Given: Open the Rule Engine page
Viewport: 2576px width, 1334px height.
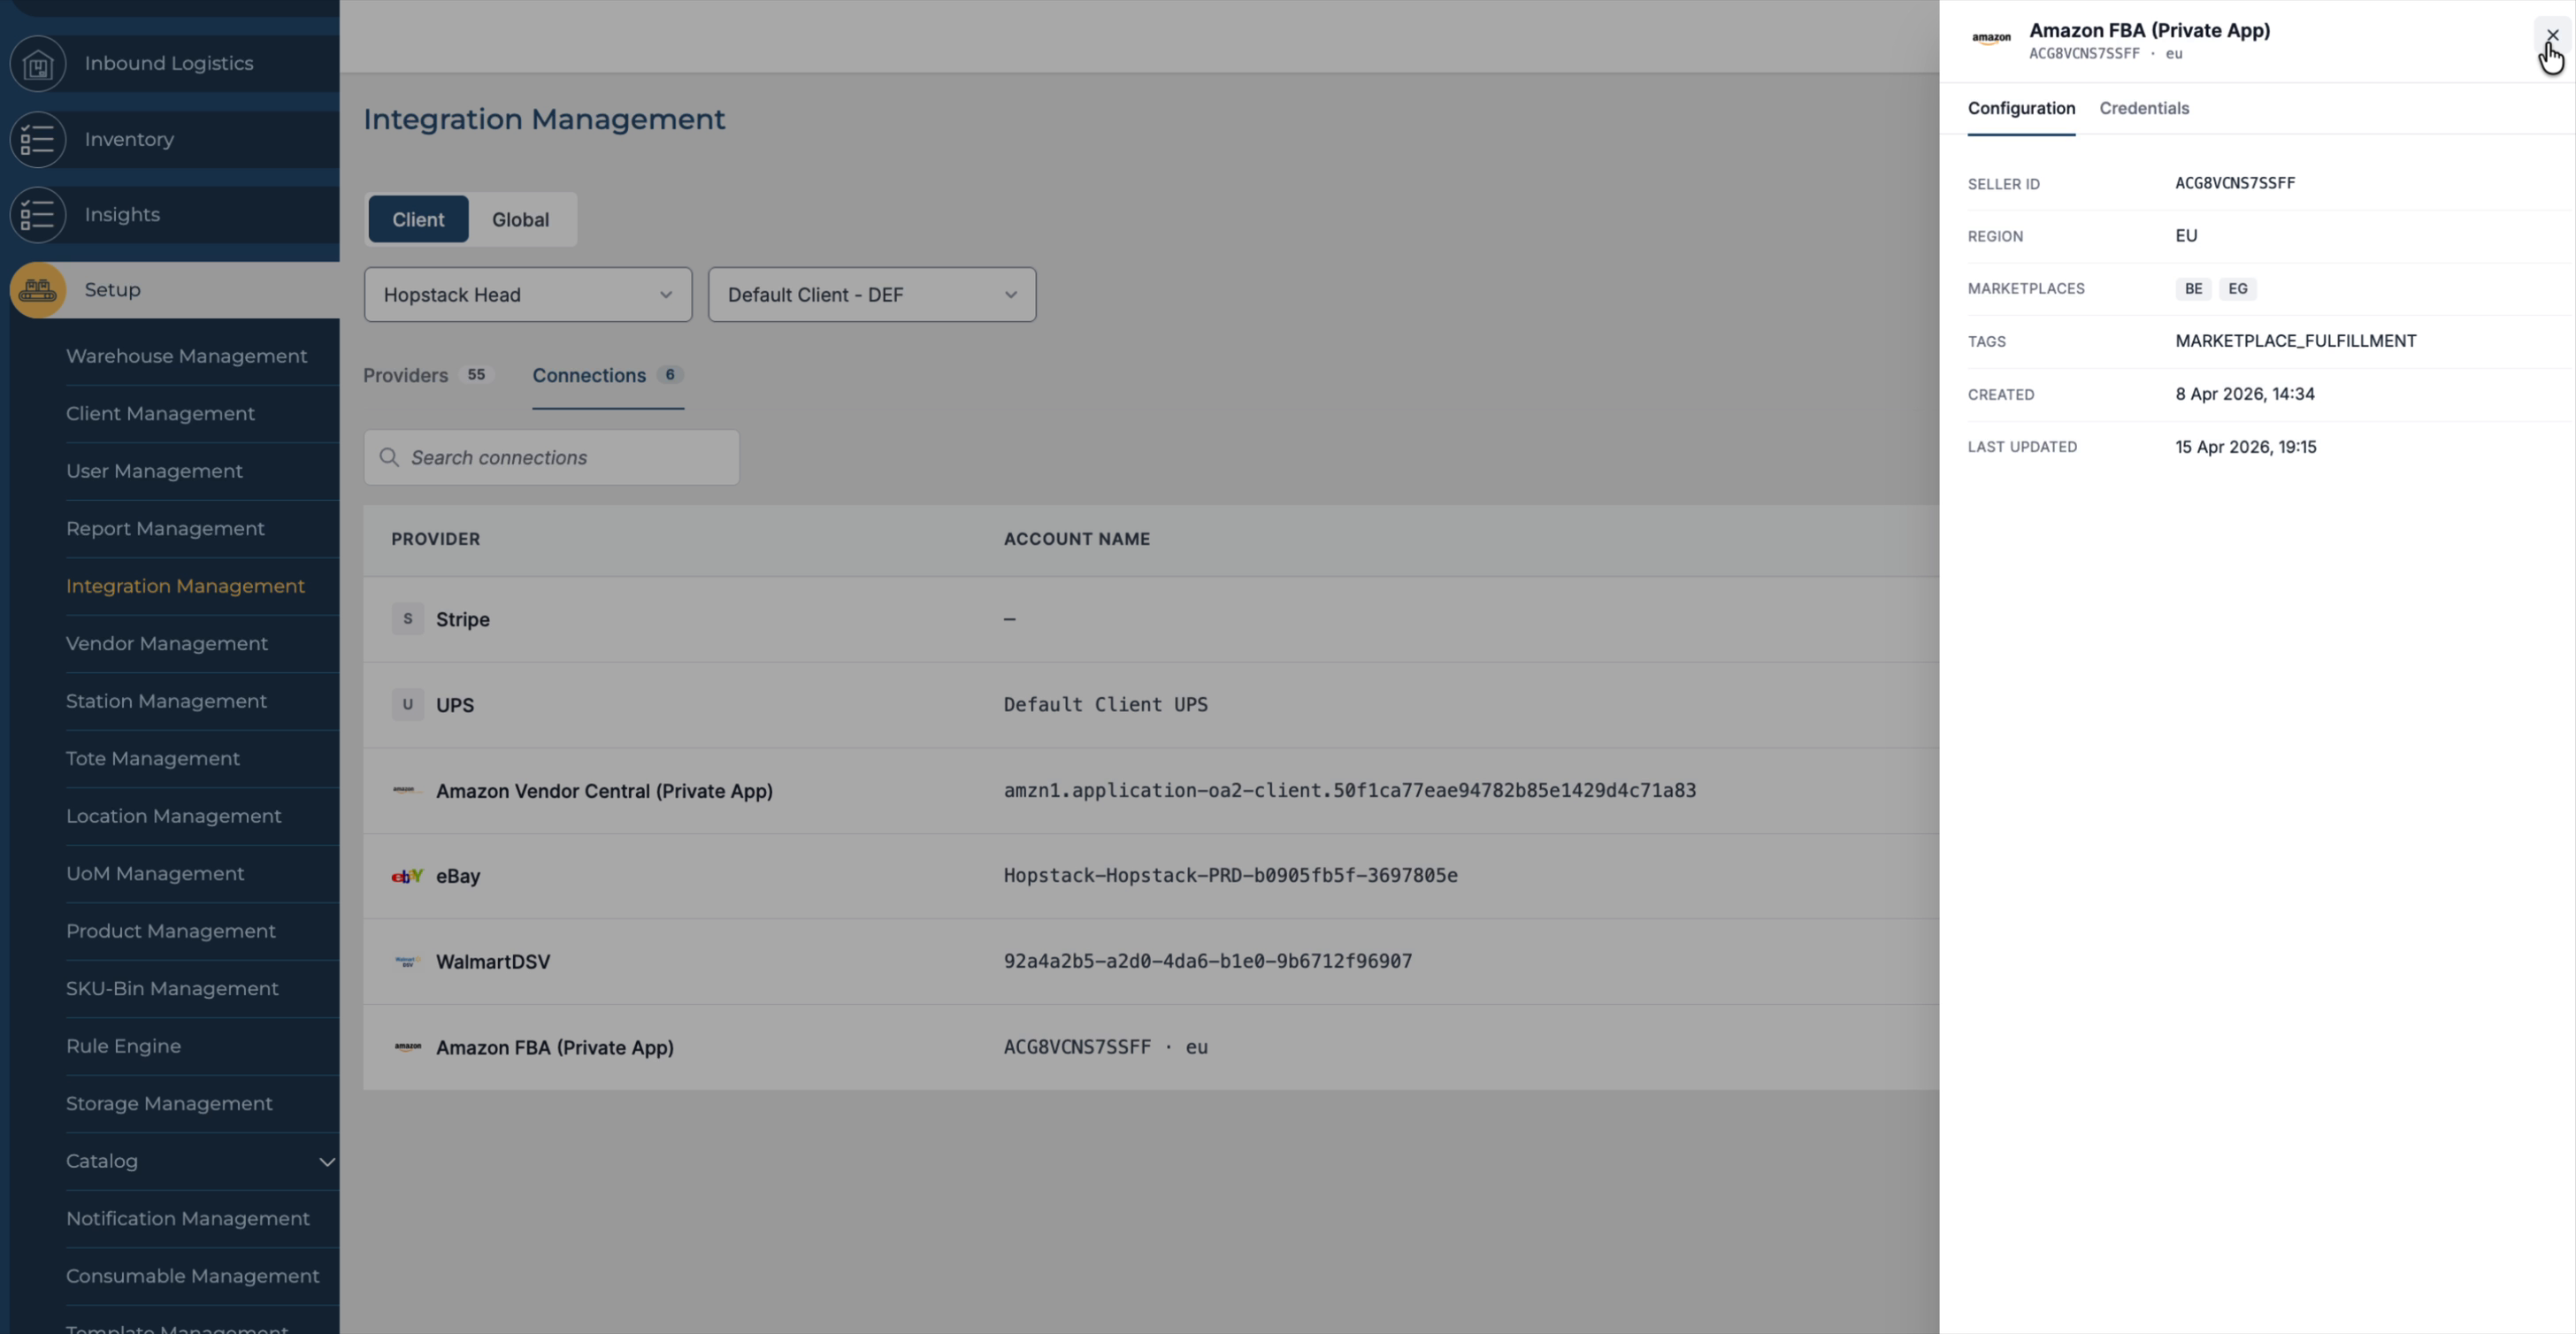Looking at the screenshot, I should point(123,1047).
